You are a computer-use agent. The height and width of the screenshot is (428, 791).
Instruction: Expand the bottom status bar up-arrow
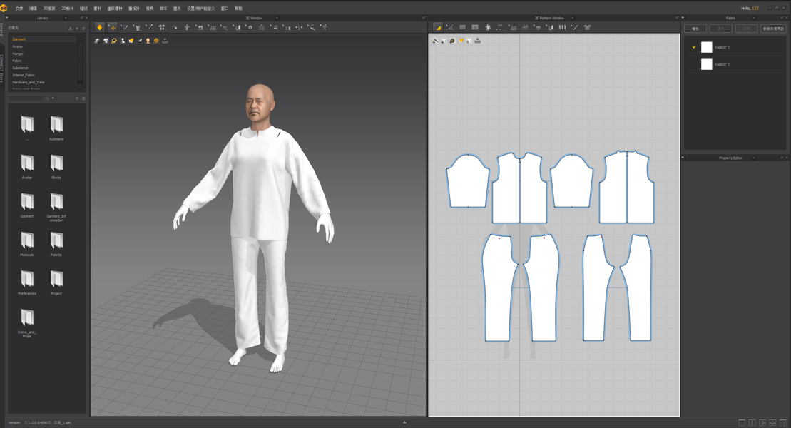(x=404, y=422)
